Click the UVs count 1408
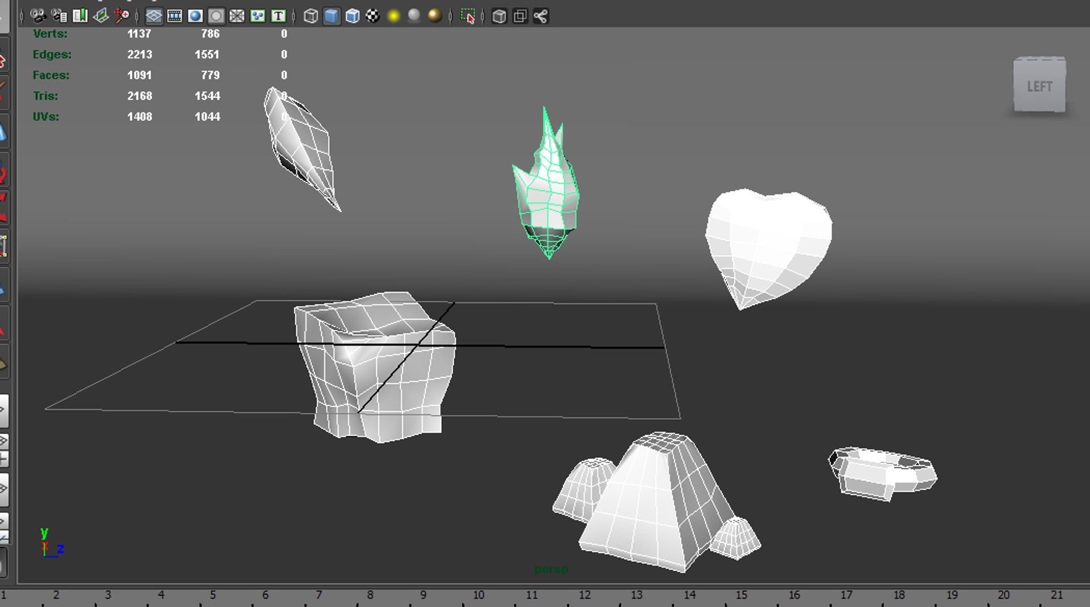The height and width of the screenshot is (607, 1090). (140, 117)
